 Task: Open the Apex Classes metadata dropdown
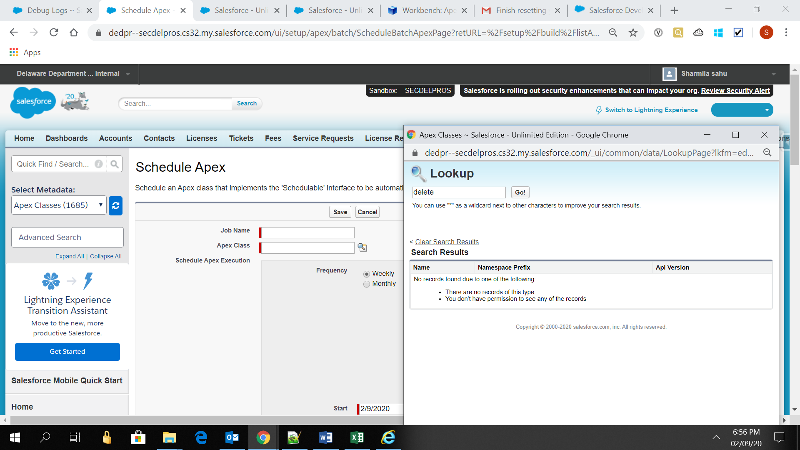click(x=59, y=205)
